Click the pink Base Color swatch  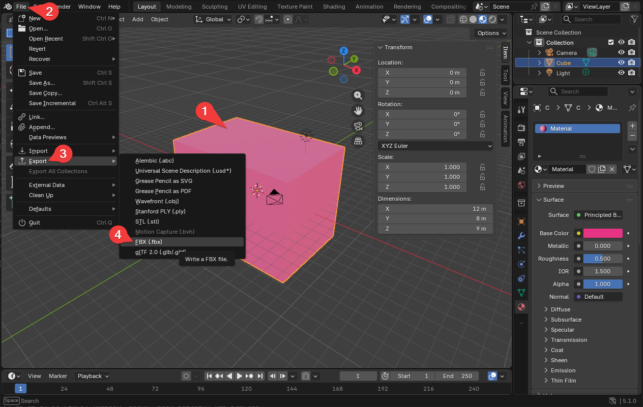tap(603, 233)
